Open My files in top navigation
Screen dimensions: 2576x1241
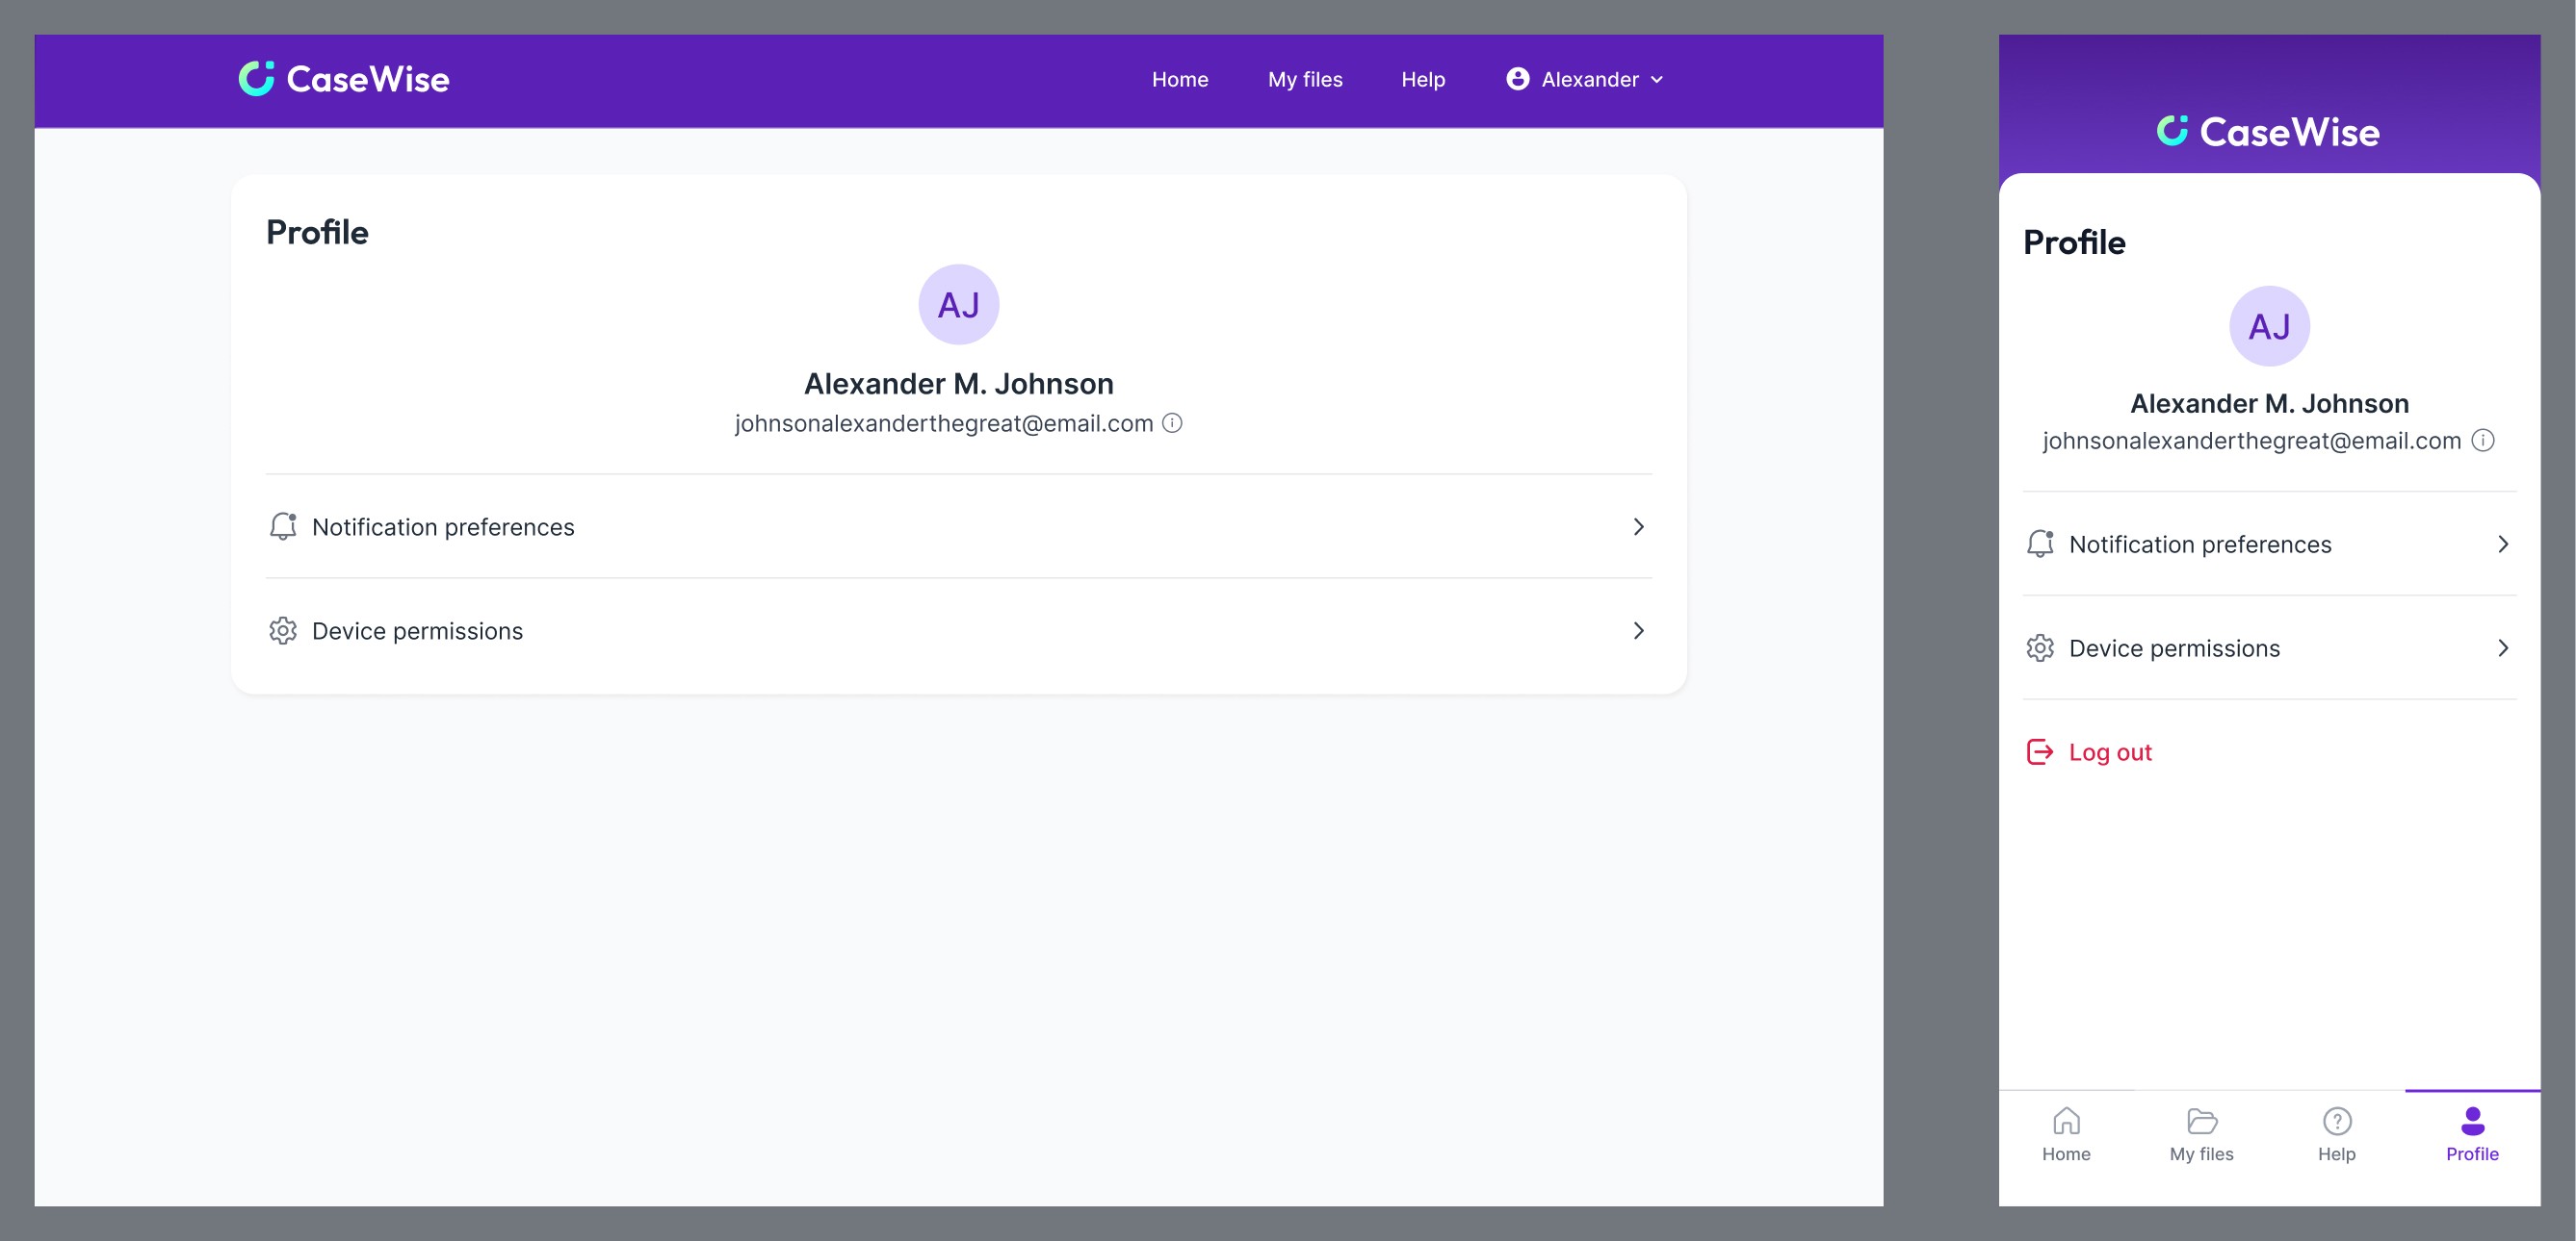click(x=1304, y=80)
